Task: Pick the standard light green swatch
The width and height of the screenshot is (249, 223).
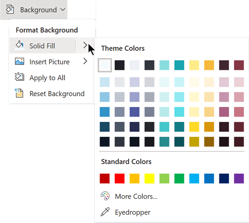Action: click(165, 178)
